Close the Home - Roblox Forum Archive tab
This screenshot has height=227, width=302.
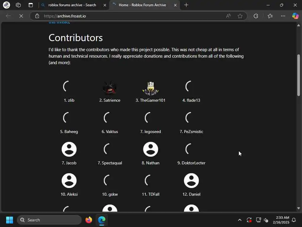pyautogui.click(x=175, y=5)
